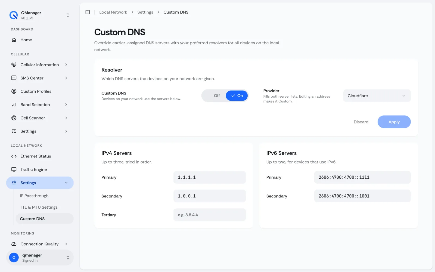Expand the Cellular Information submenu chevron
The image size is (435, 272).
tap(66, 65)
